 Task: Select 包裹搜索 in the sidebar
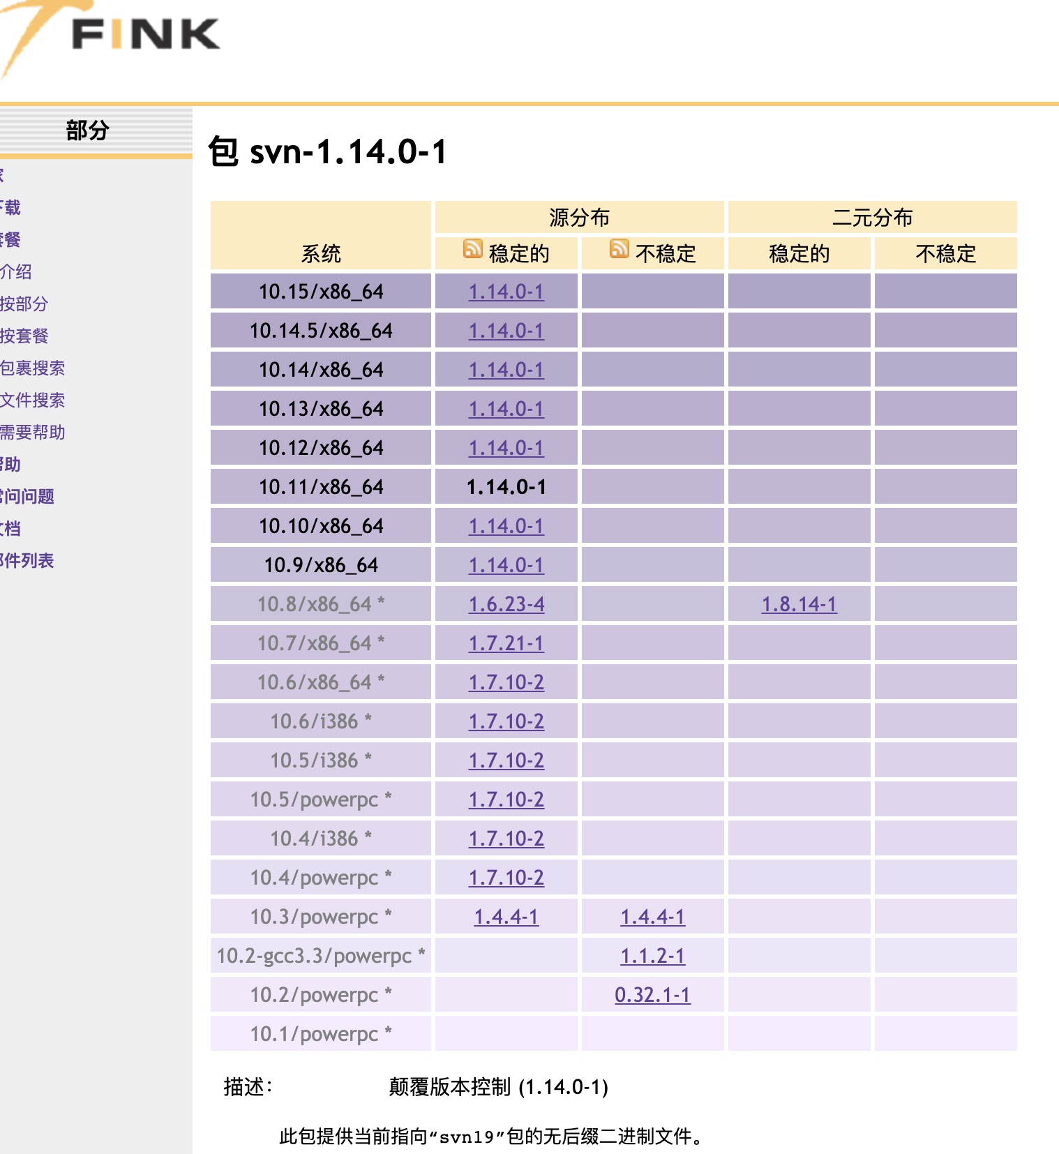[32, 368]
